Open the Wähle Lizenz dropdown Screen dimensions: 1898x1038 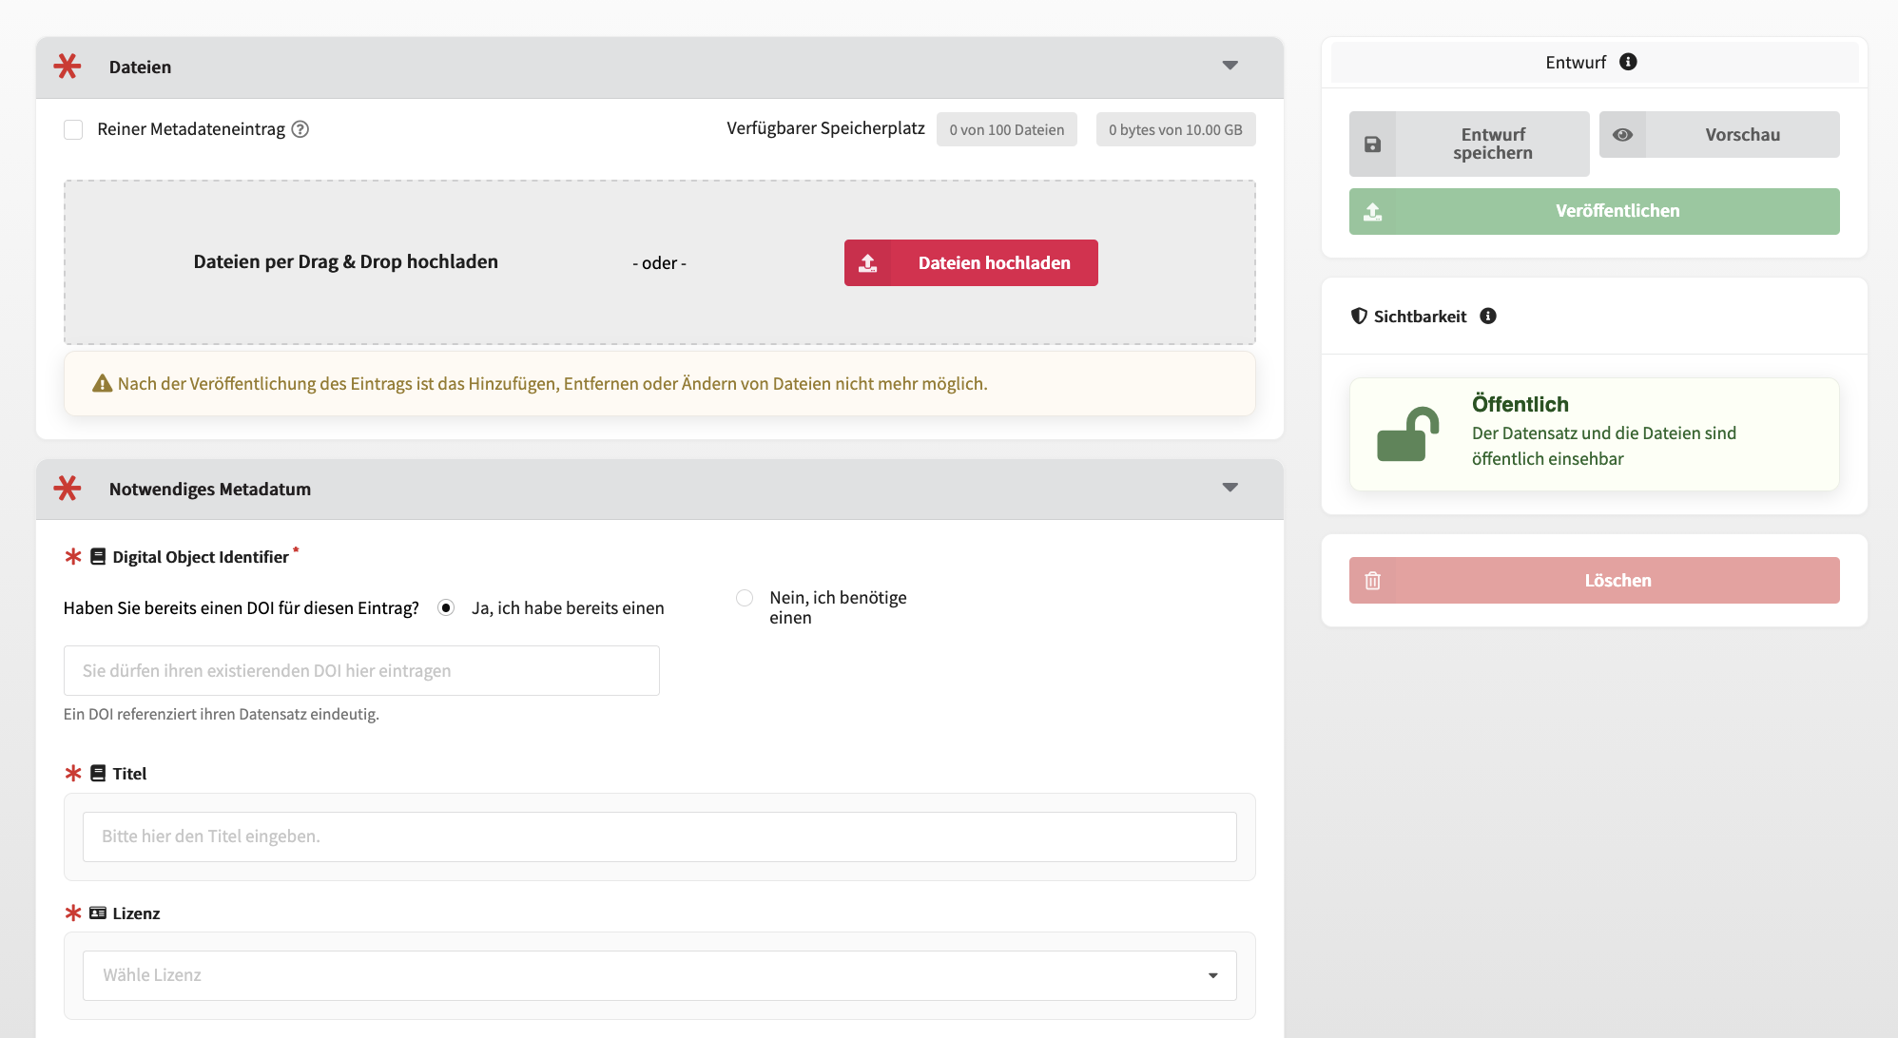pos(660,976)
